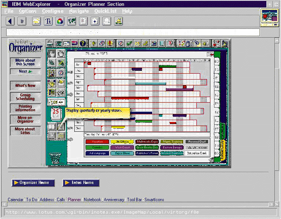The width and height of the screenshot is (281, 219).
Task: Click More about this Screen button
Action: 25,62
